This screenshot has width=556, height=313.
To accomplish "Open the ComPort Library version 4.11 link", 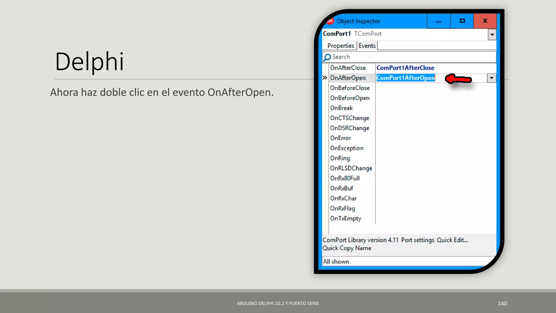I will click(361, 240).
